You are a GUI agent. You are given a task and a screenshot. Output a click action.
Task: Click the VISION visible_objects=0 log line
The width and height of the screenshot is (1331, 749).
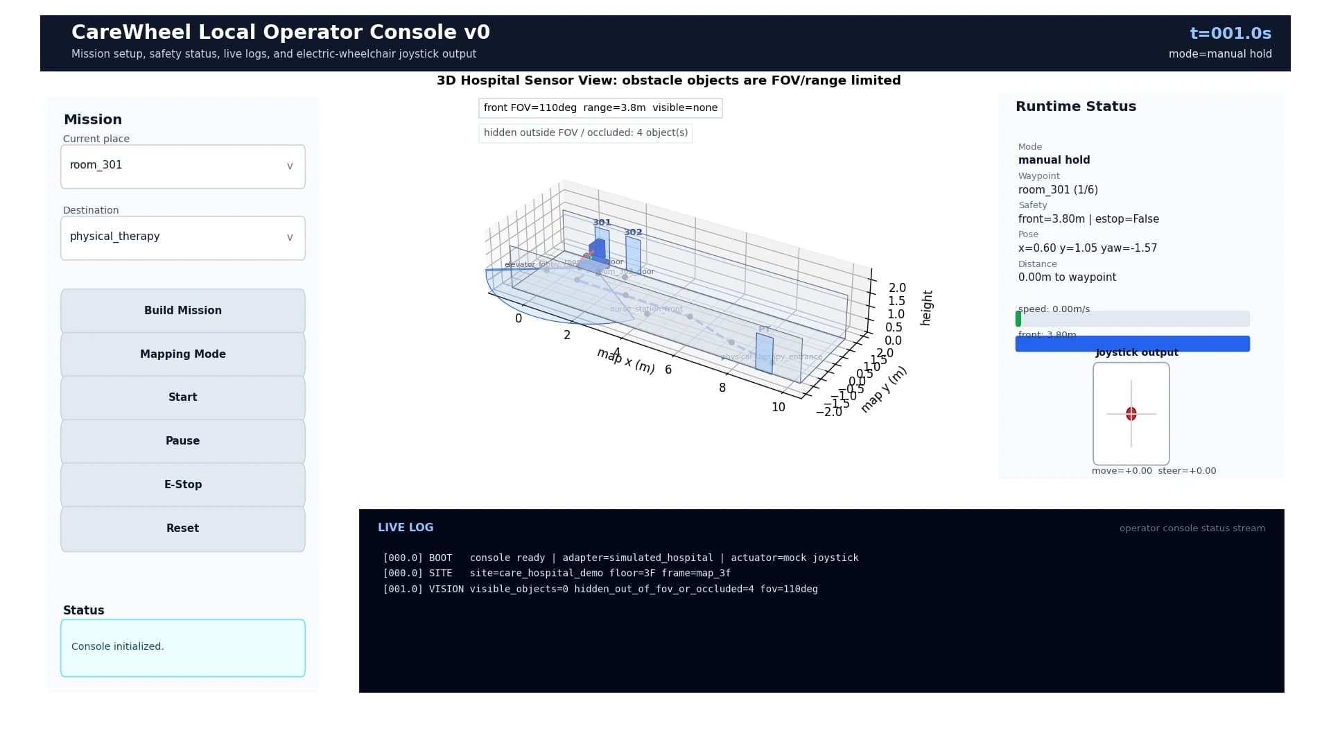pyautogui.click(x=600, y=589)
